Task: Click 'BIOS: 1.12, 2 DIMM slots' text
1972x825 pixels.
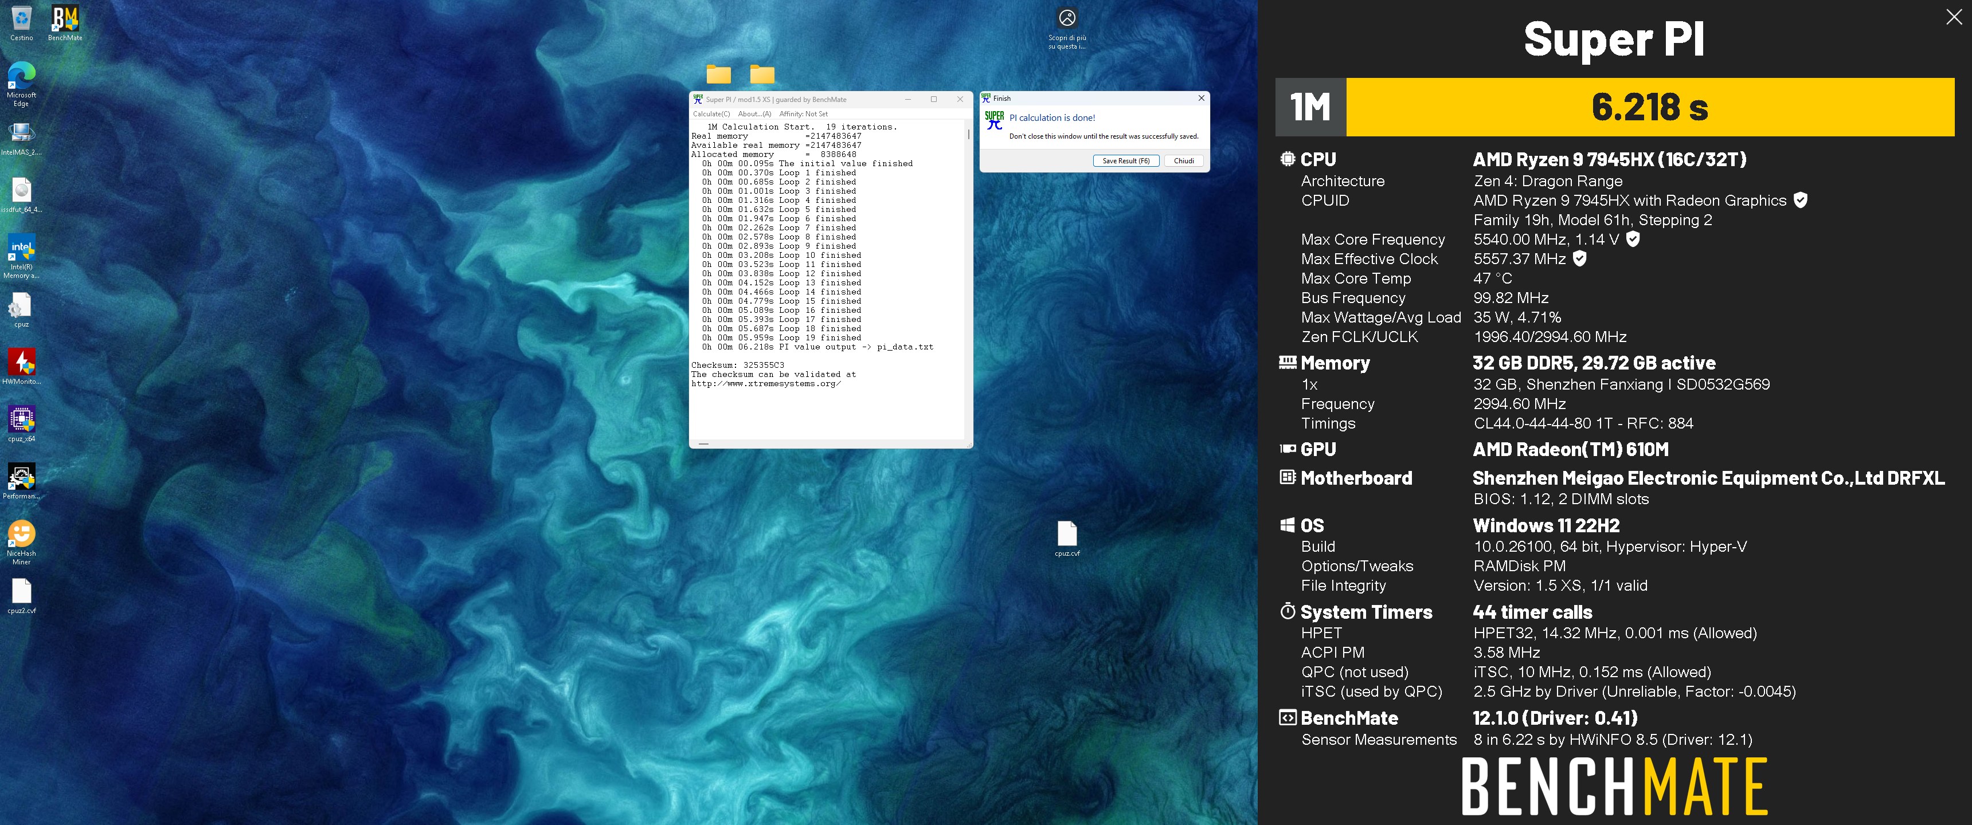Action: click(x=1561, y=499)
